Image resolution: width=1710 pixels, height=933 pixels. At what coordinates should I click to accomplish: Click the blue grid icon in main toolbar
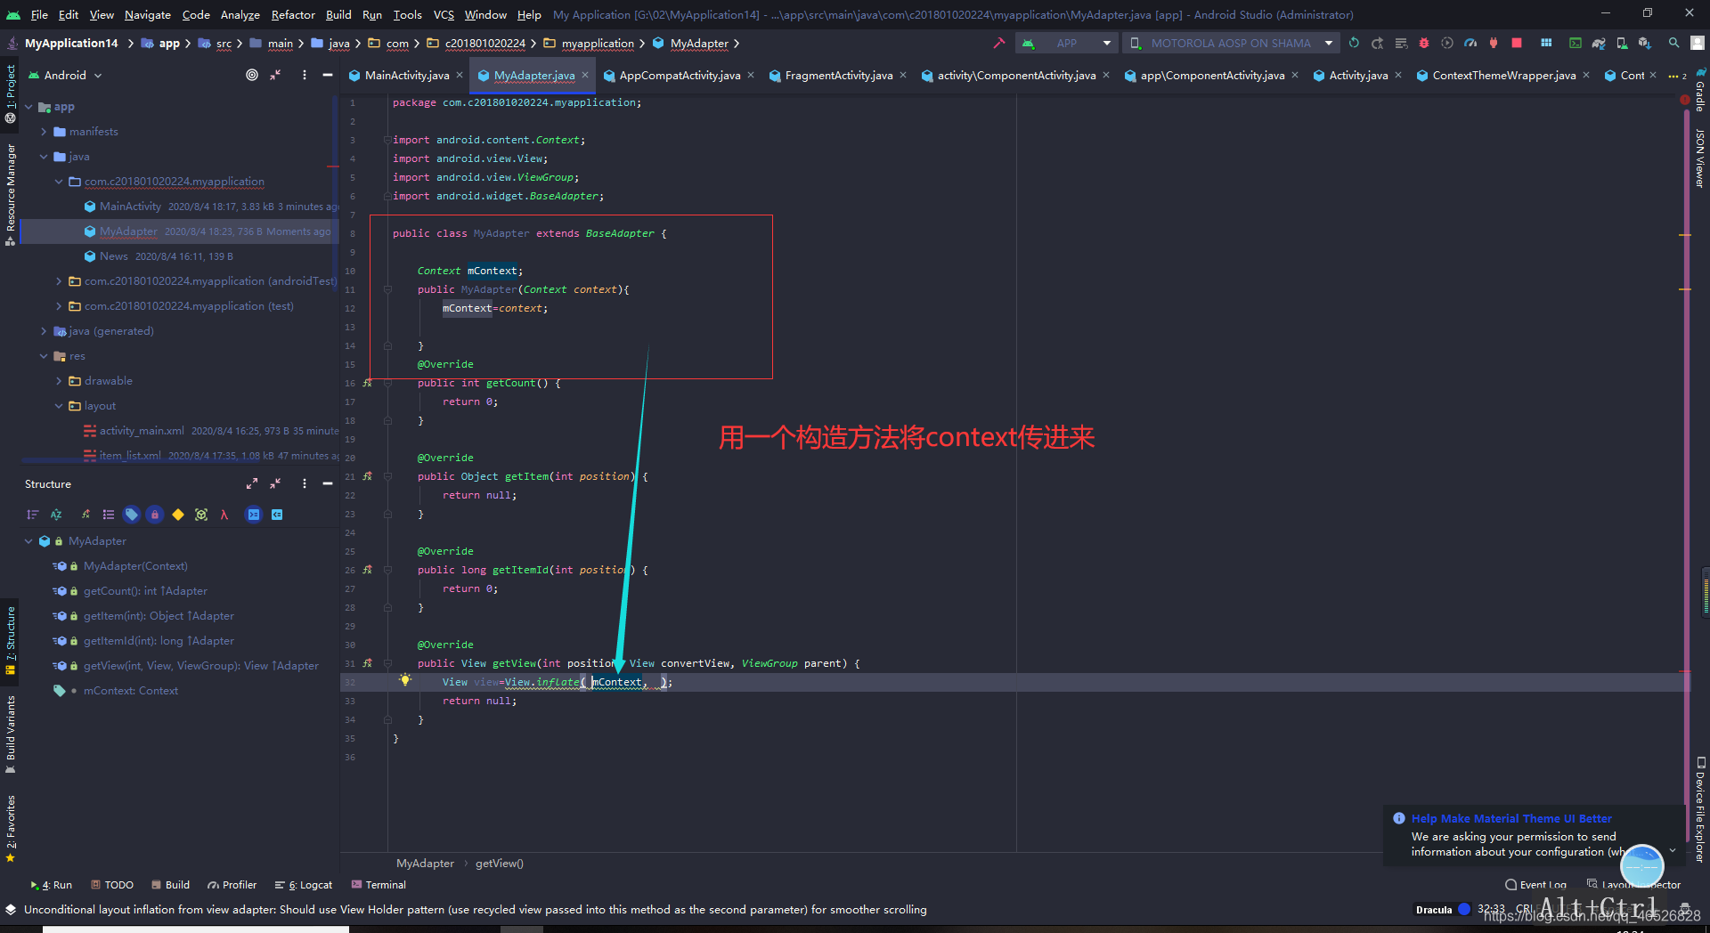pyautogui.click(x=1546, y=43)
